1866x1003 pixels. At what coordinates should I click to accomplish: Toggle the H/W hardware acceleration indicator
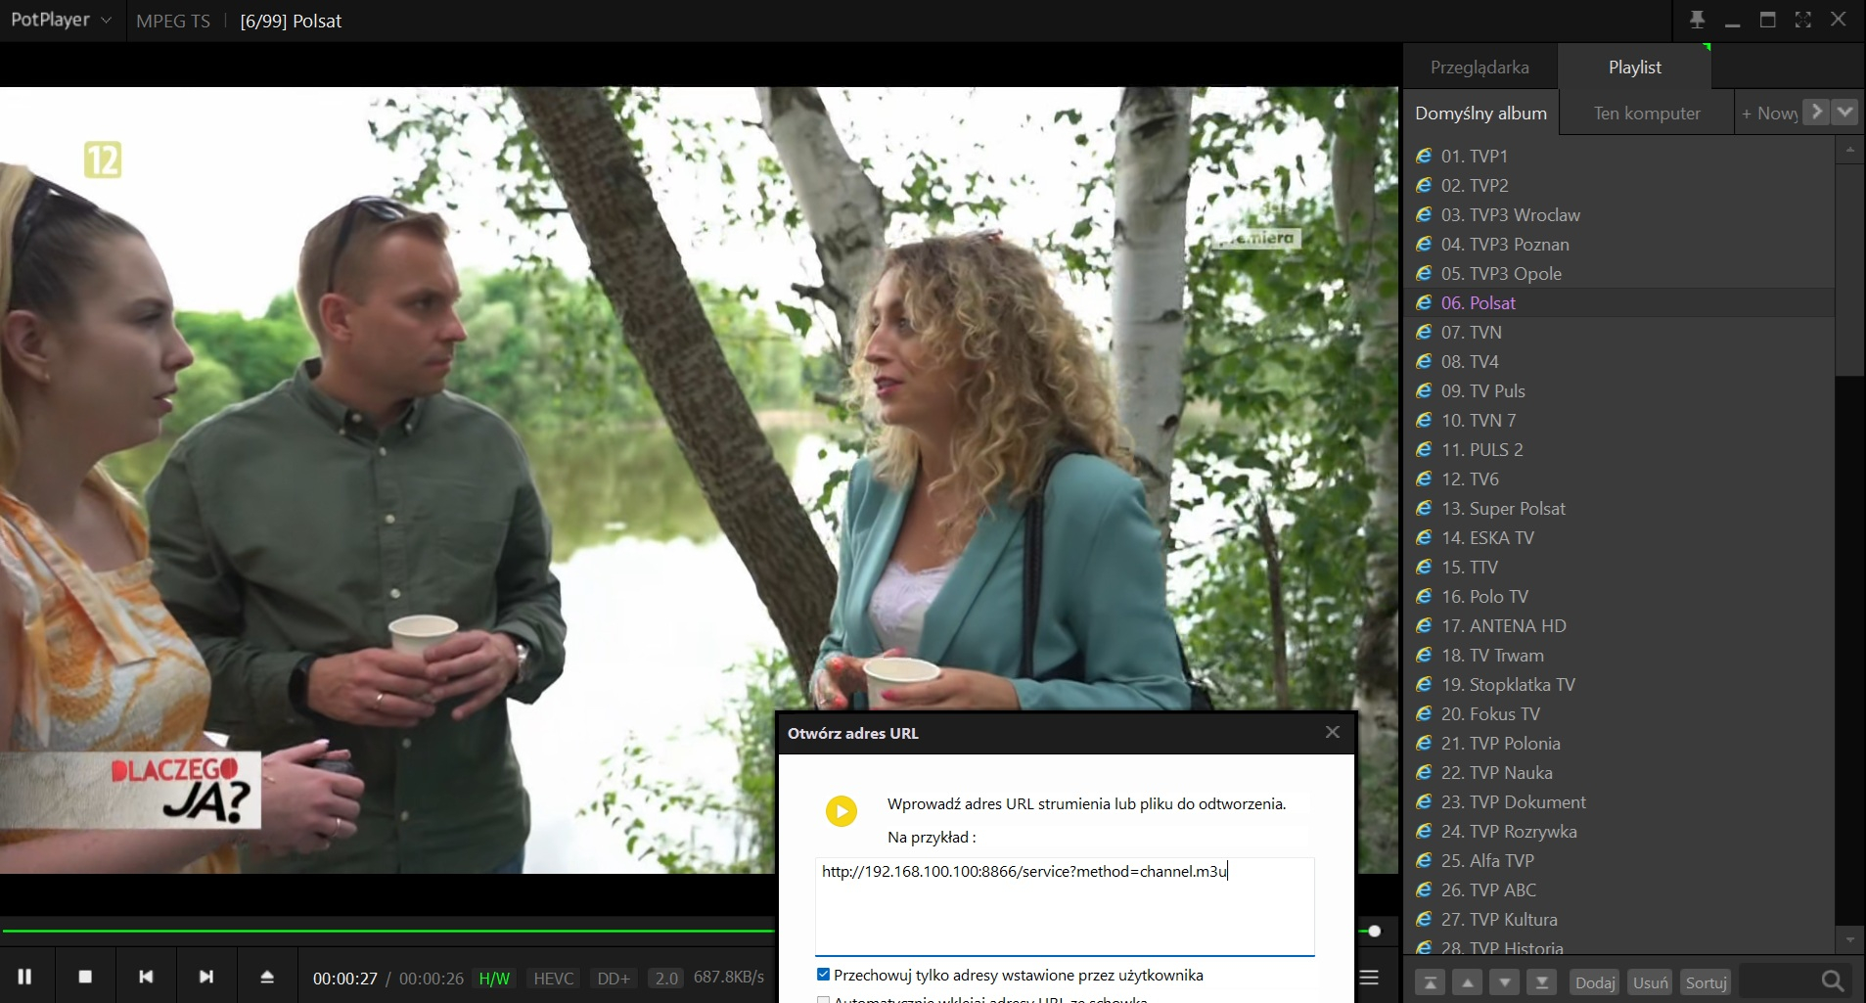pos(494,979)
